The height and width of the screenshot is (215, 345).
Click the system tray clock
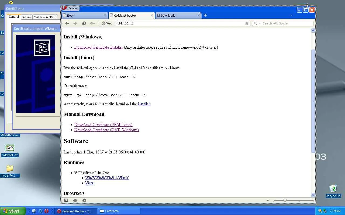pyautogui.click(x=335, y=211)
